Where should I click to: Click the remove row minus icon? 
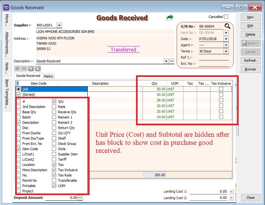tap(24, 69)
